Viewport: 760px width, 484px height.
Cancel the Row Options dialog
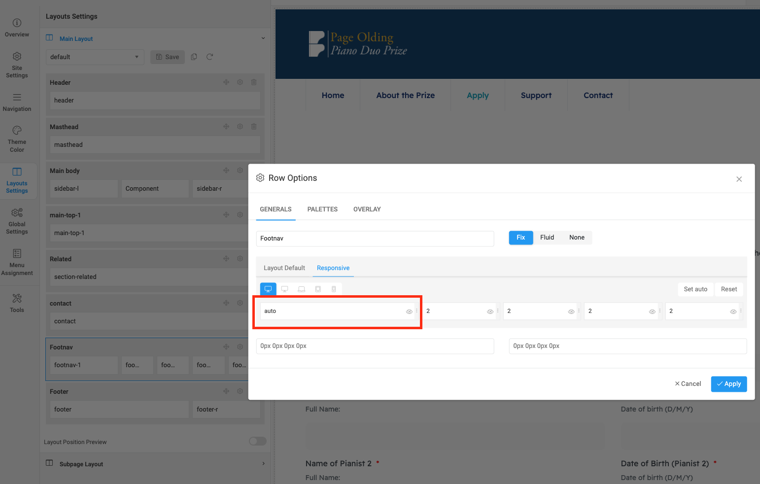pos(688,384)
